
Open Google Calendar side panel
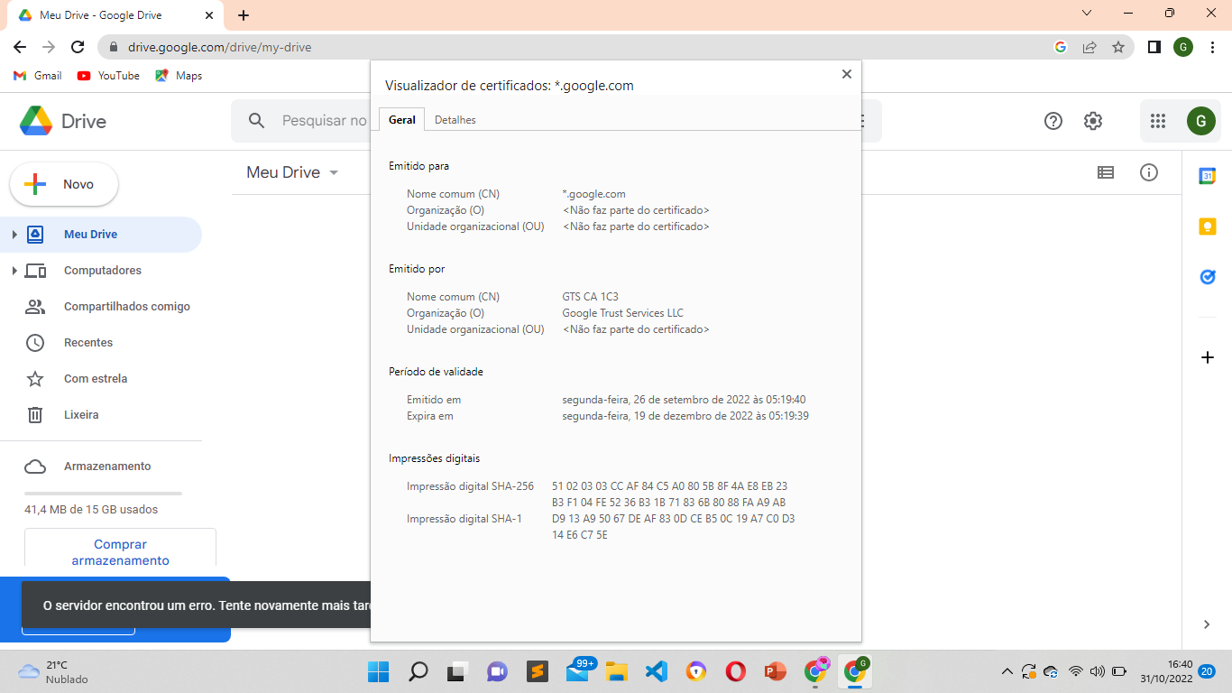coord(1208,176)
